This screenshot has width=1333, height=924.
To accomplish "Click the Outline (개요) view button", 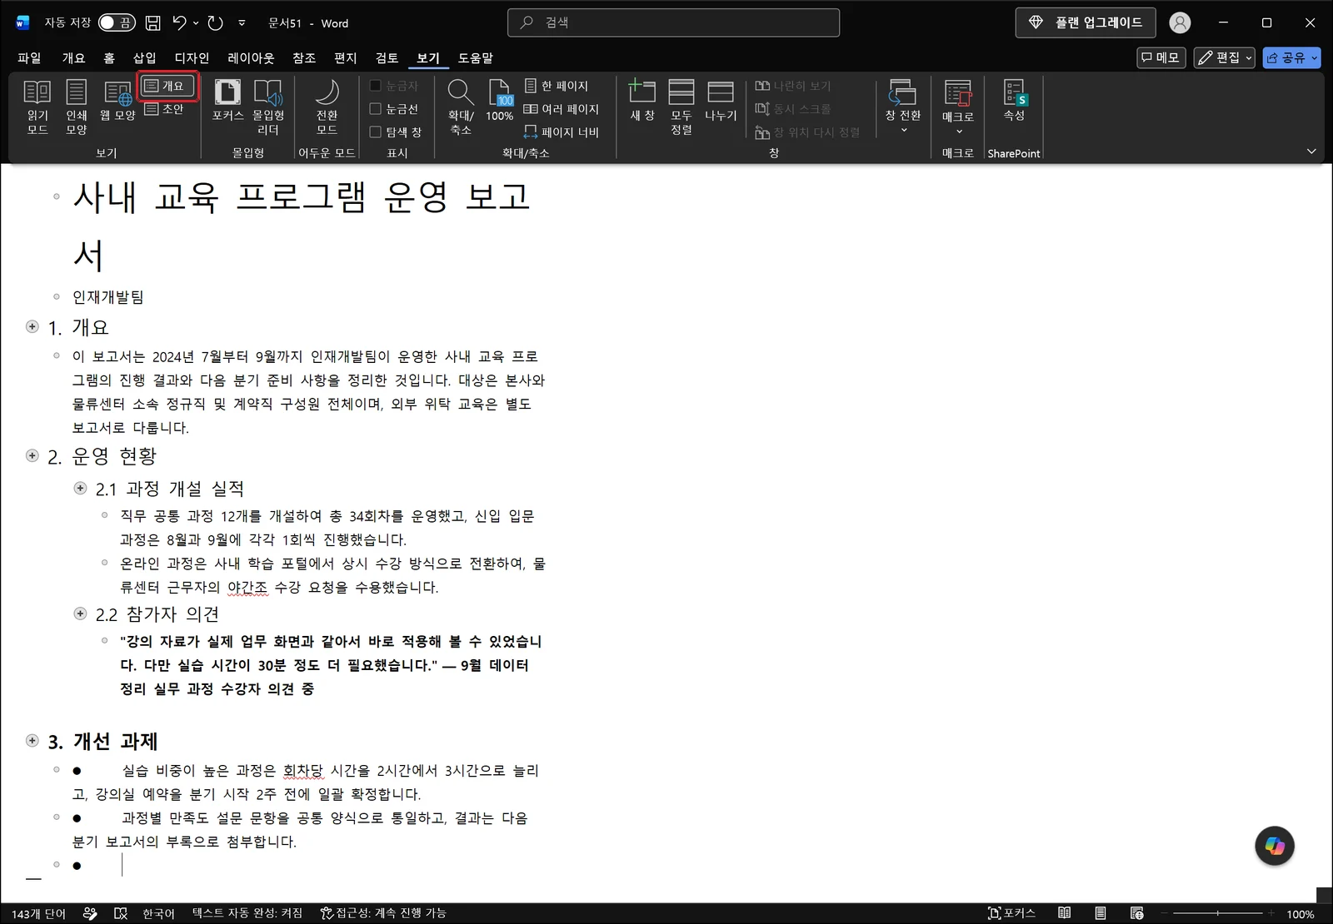I will click(169, 86).
